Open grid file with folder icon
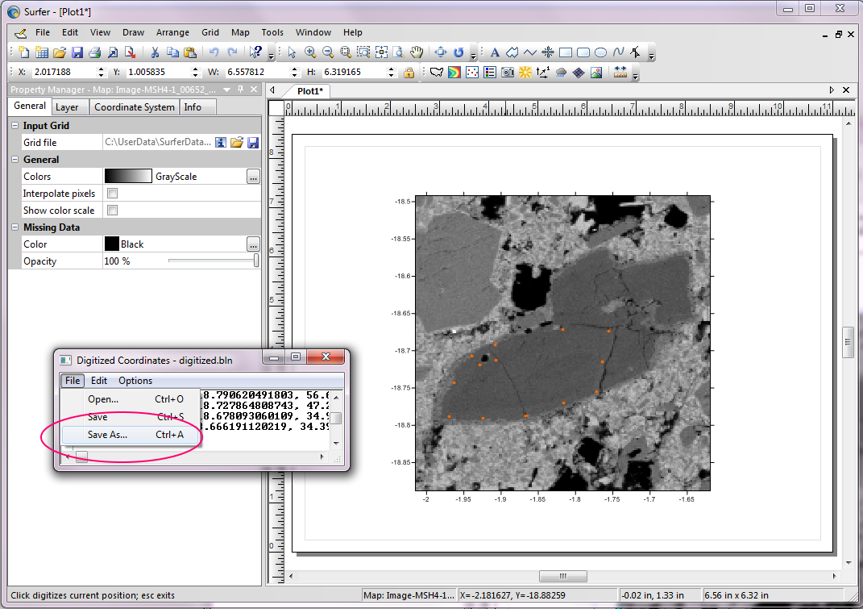The image size is (863, 609). [x=236, y=143]
